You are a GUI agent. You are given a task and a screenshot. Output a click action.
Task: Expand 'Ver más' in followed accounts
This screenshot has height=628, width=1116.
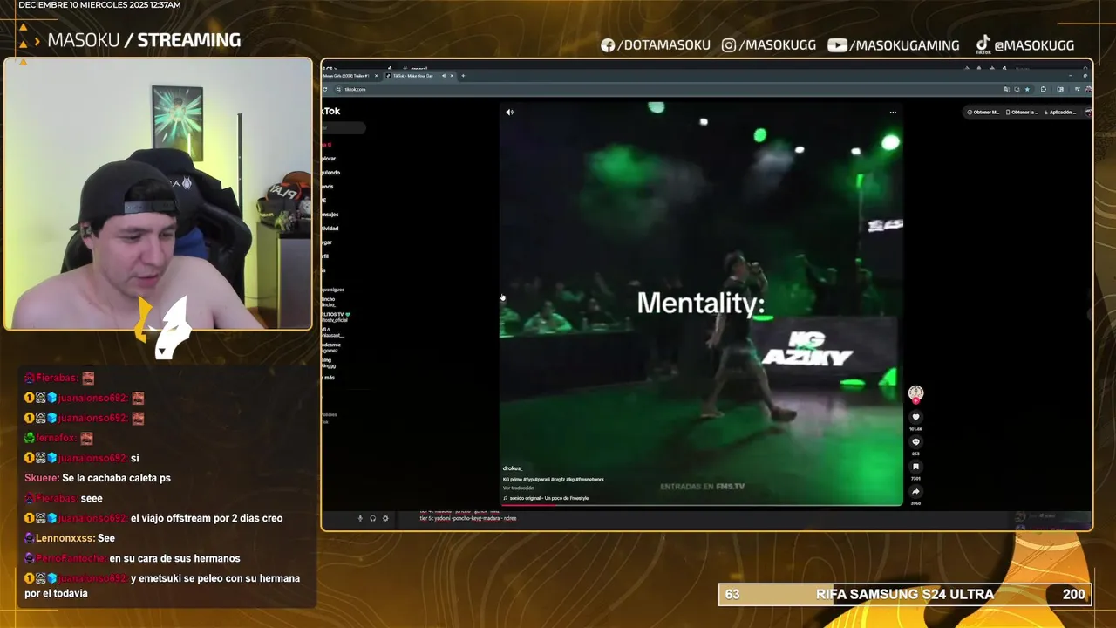point(329,378)
